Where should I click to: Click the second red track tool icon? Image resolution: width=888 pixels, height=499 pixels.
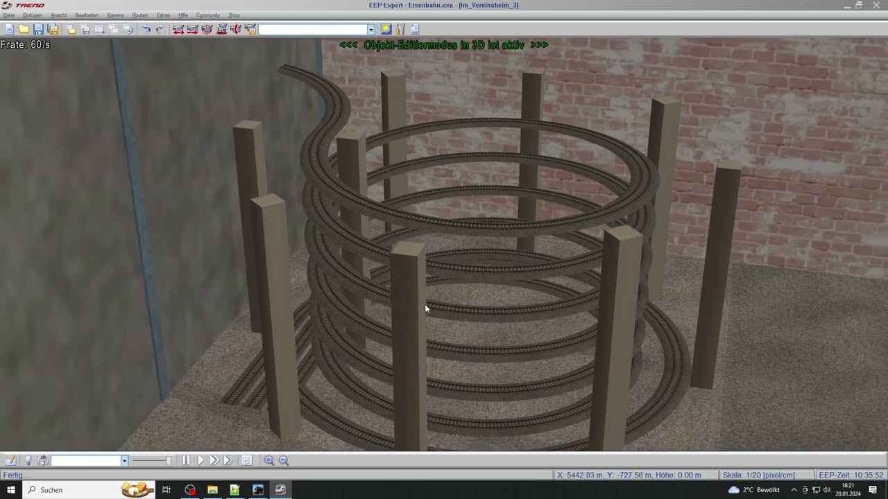[193, 29]
